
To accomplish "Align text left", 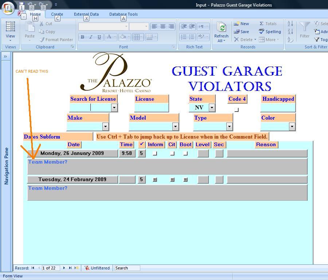I will (155, 27).
